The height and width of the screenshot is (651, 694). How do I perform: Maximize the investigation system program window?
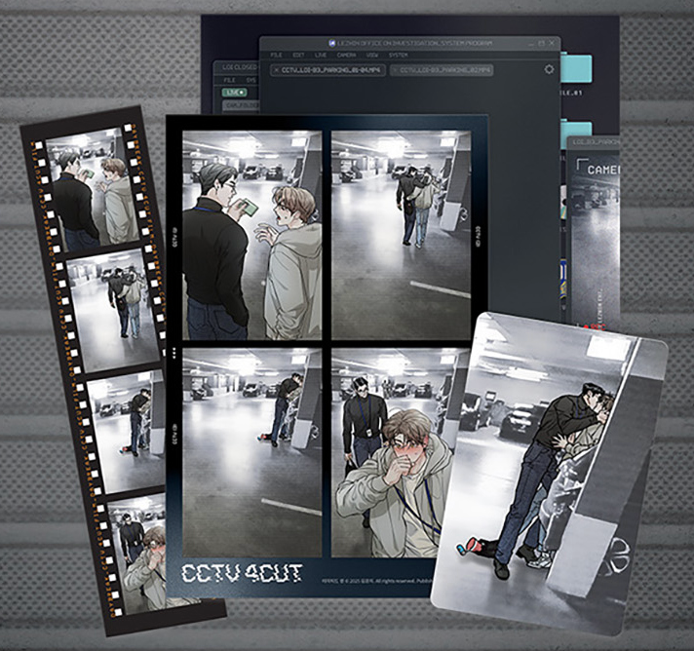[x=542, y=44]
